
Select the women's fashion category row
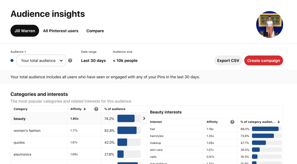coord(27,131)
